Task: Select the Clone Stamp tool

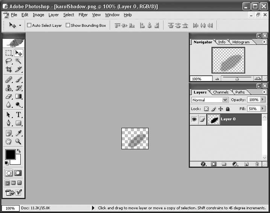Action: pyautogui.click(x=8, y=88)
